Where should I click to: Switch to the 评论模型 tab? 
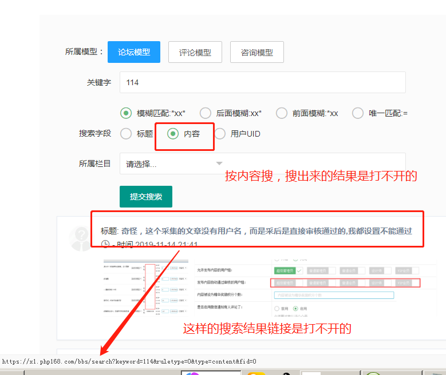point(195,52)
